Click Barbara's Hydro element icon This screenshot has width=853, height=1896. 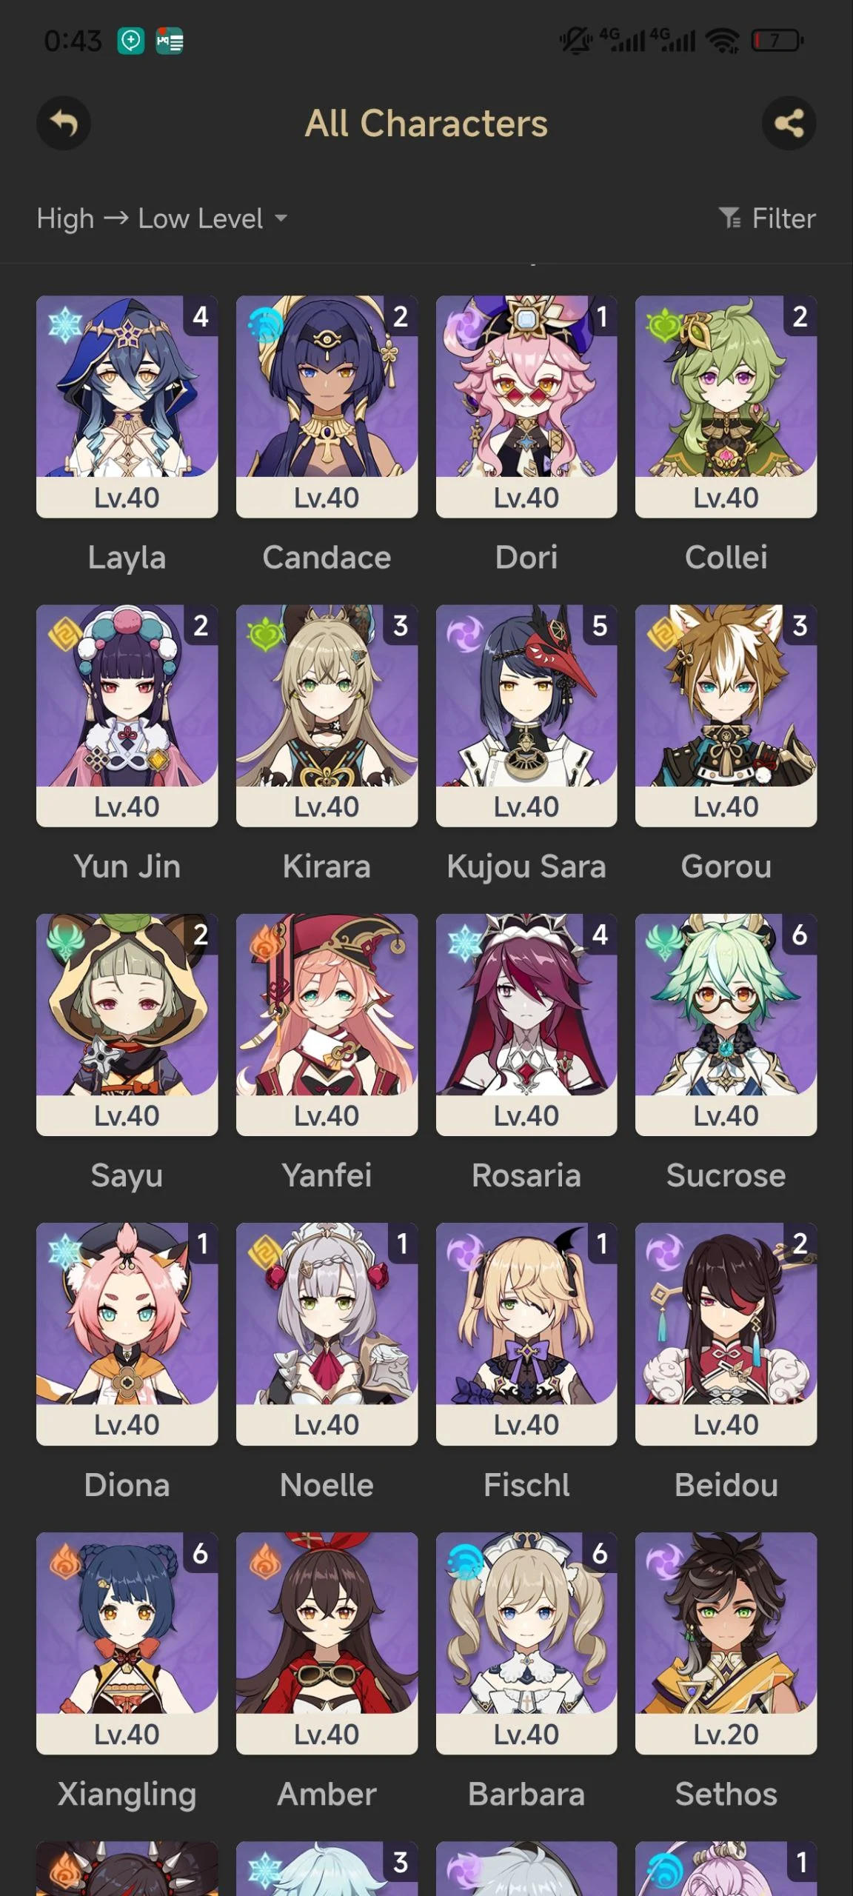tap(465, 1561)
